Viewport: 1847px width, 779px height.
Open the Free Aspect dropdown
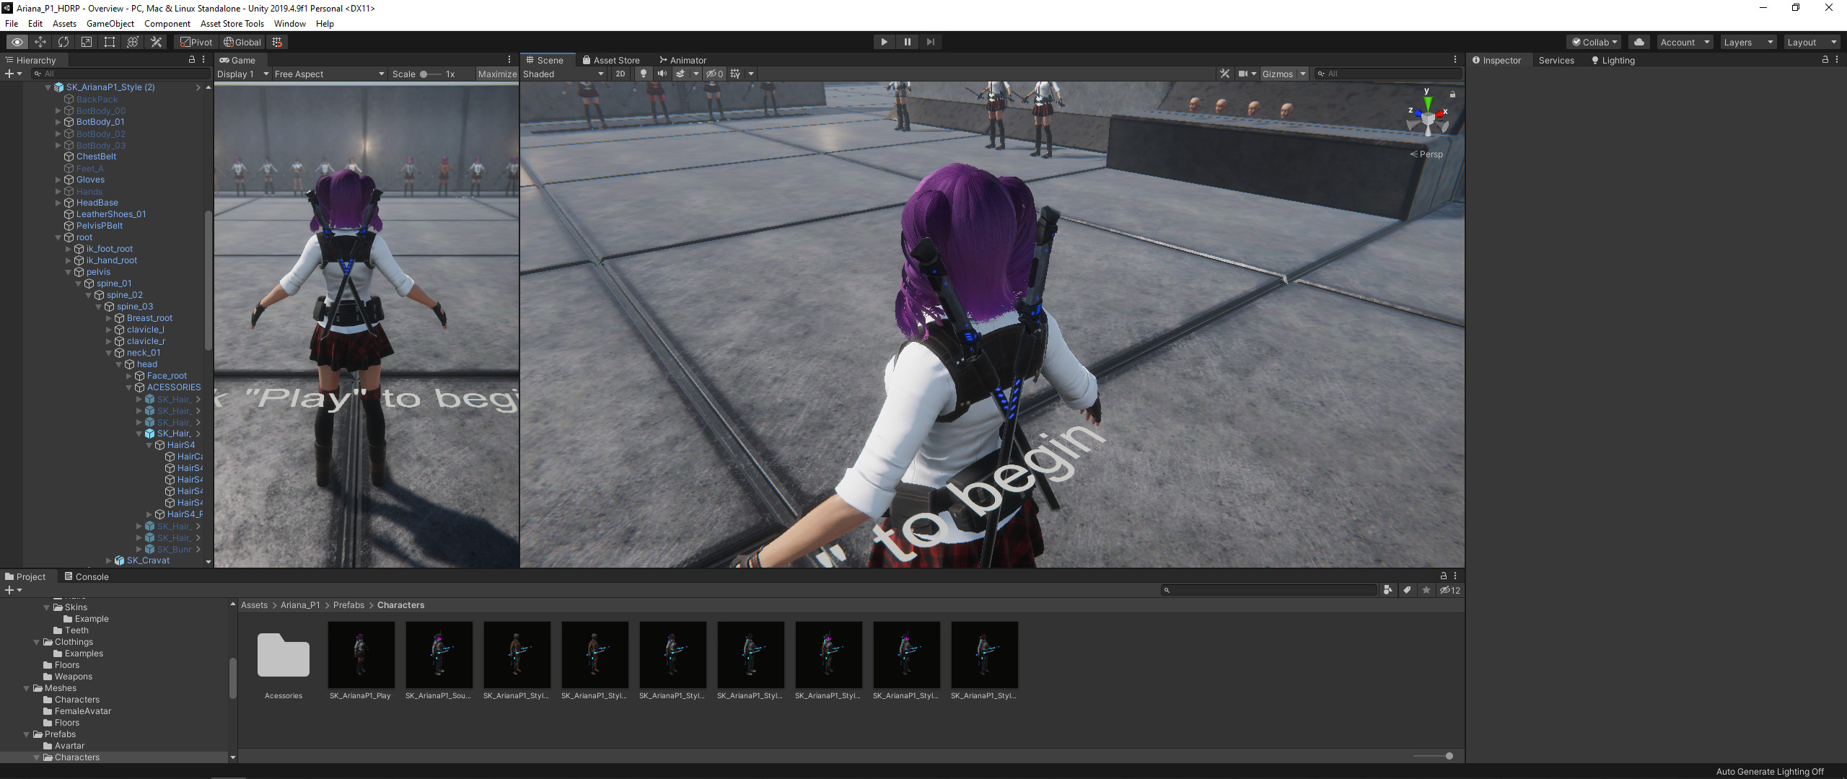point(330,74)
